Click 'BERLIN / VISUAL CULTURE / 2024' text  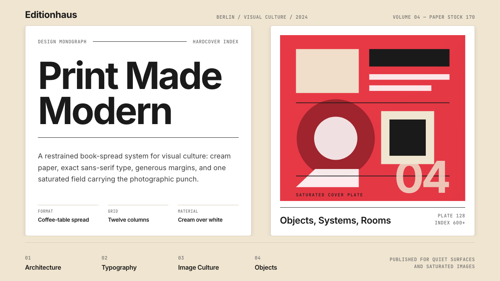click(x=262, y=17)
